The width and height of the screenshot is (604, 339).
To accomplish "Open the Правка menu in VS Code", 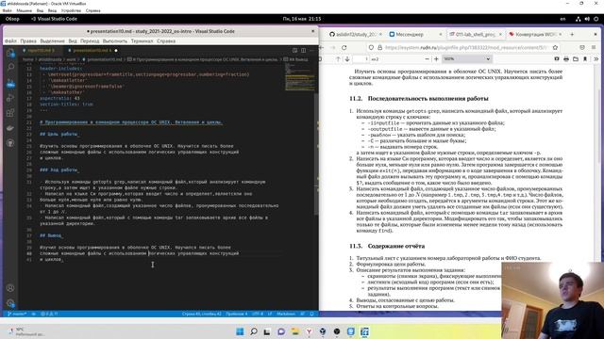I will click(x=28, y=41).
